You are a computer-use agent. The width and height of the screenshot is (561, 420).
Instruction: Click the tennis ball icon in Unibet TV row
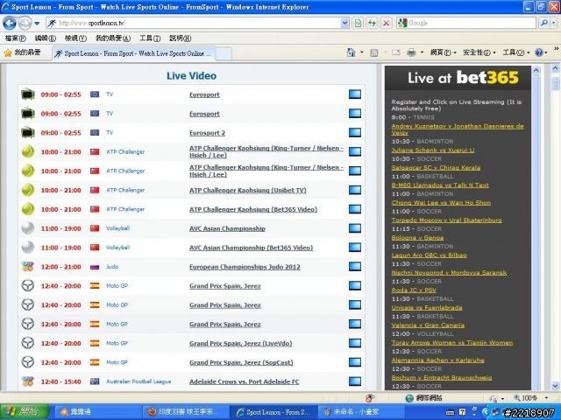(28, 190)
